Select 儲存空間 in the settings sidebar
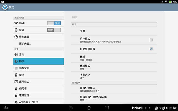The width and height of the screenshot is (178, 111). 39,68
